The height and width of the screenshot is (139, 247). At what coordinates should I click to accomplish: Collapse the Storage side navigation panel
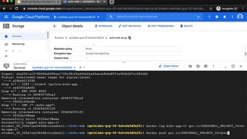[x=6, y=56]
